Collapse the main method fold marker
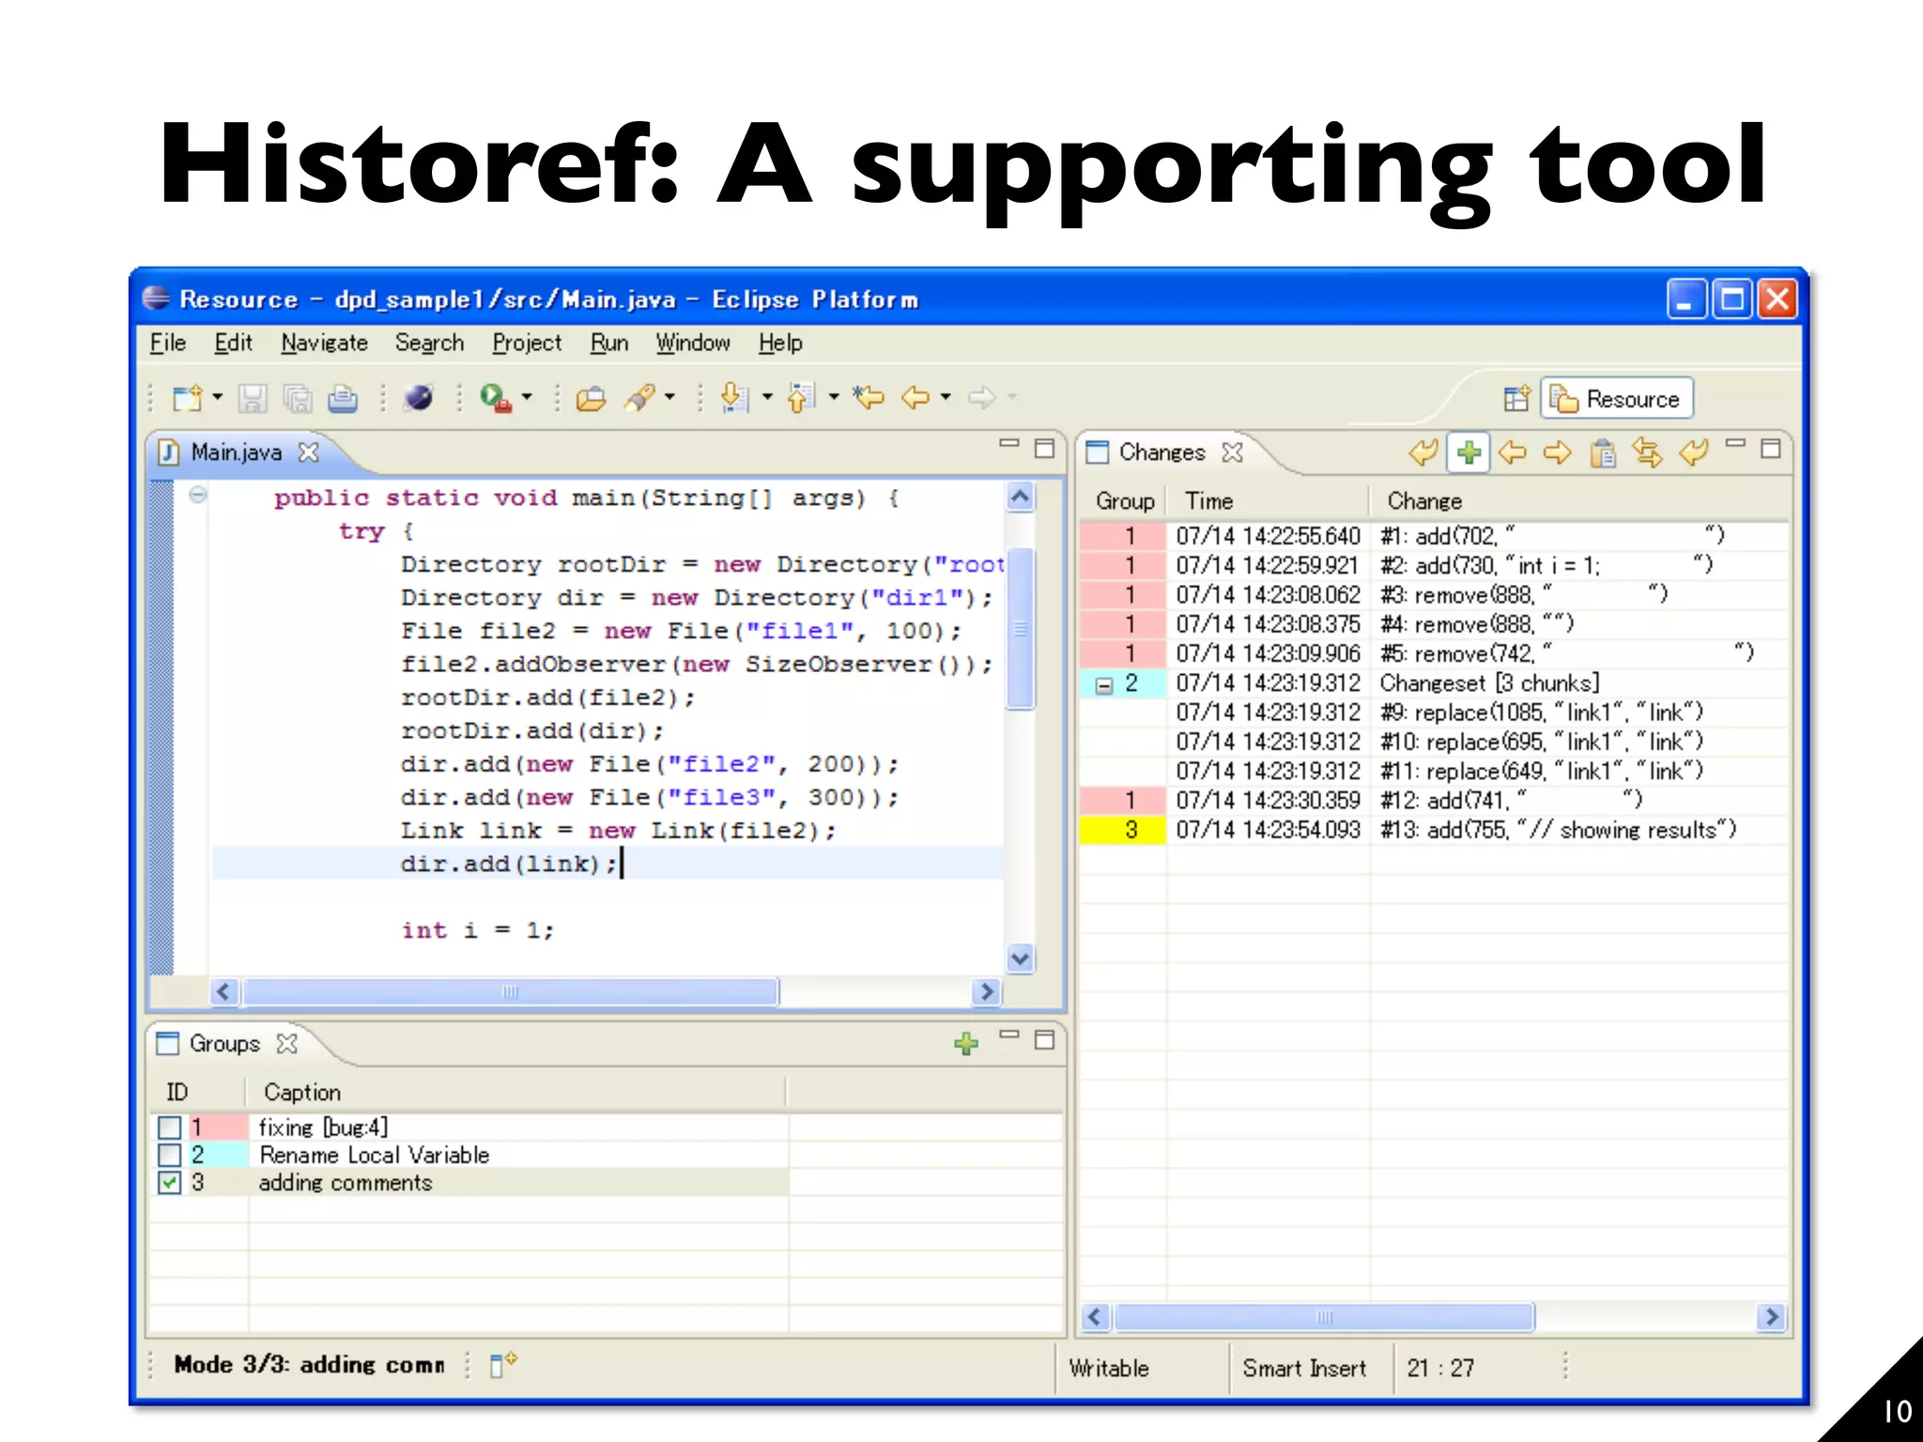The image size is (1923, 1442). tap(197, 494)
